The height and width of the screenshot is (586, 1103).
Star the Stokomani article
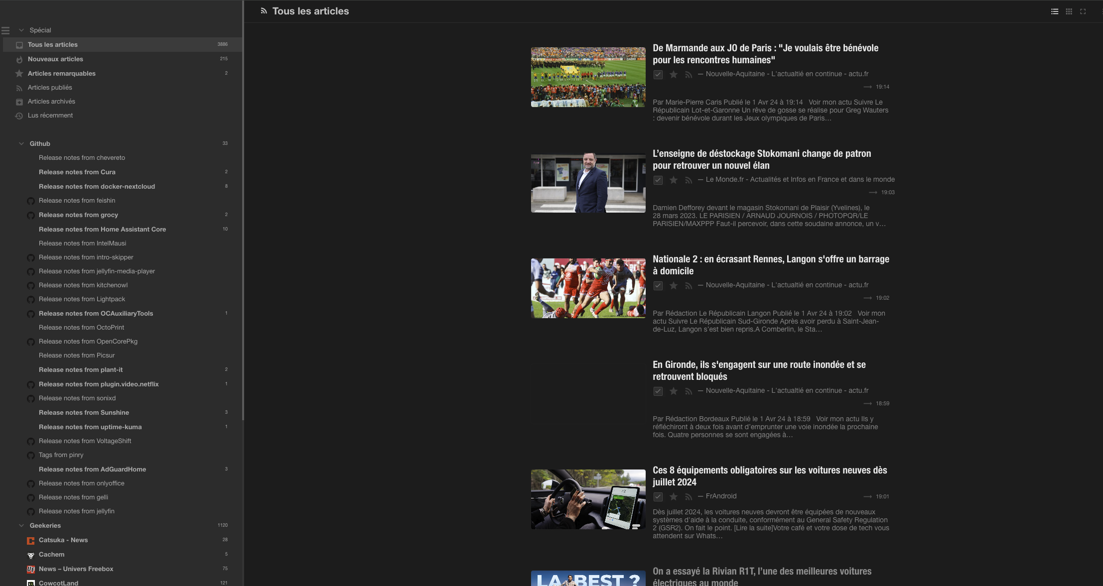tap(674, 180)
